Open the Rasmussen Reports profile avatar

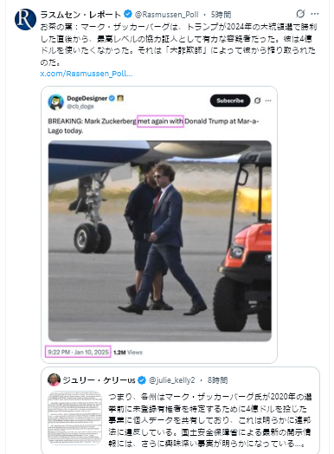tap(25, 19)
